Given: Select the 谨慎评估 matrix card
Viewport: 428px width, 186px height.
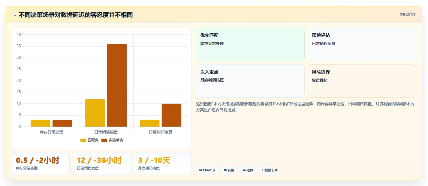Looking at the screenshot, I should [x=362, y=44].
